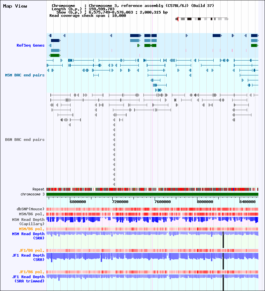Open the JF1 Read Depth (SRA trimmed) link

[28, 279]
